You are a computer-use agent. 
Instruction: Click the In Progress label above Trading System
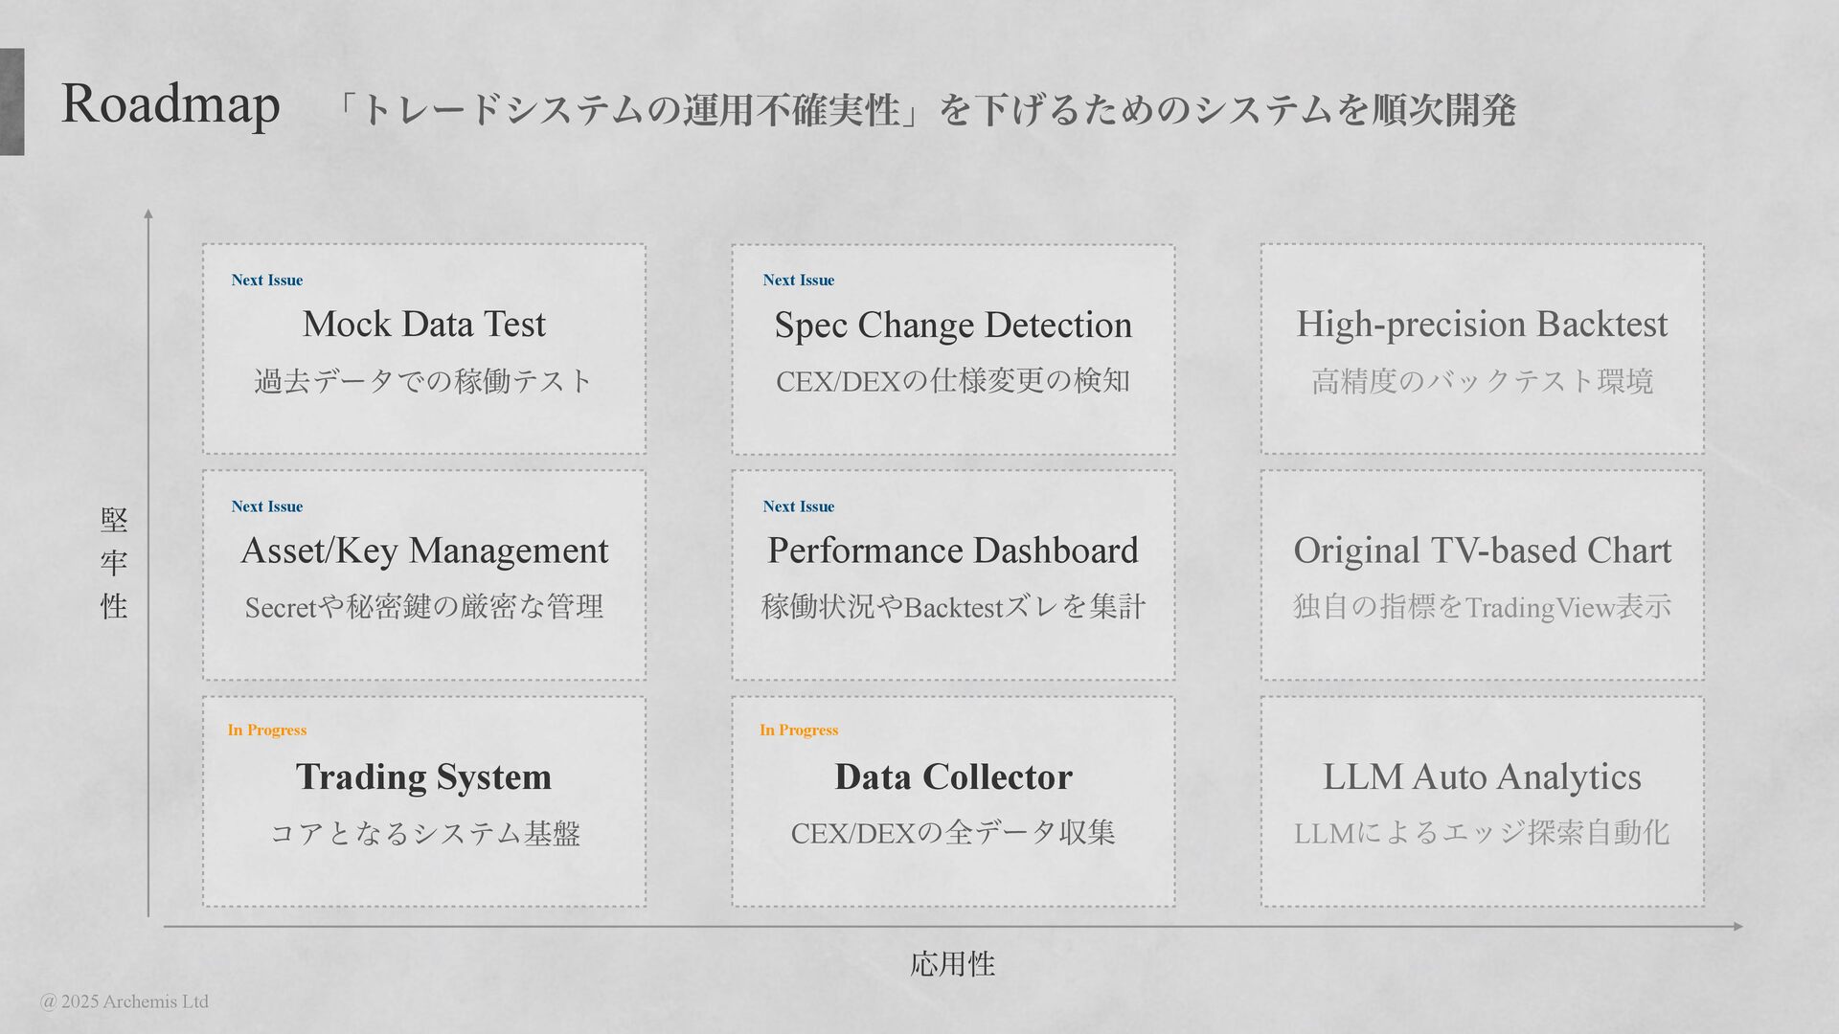[267, 731]
